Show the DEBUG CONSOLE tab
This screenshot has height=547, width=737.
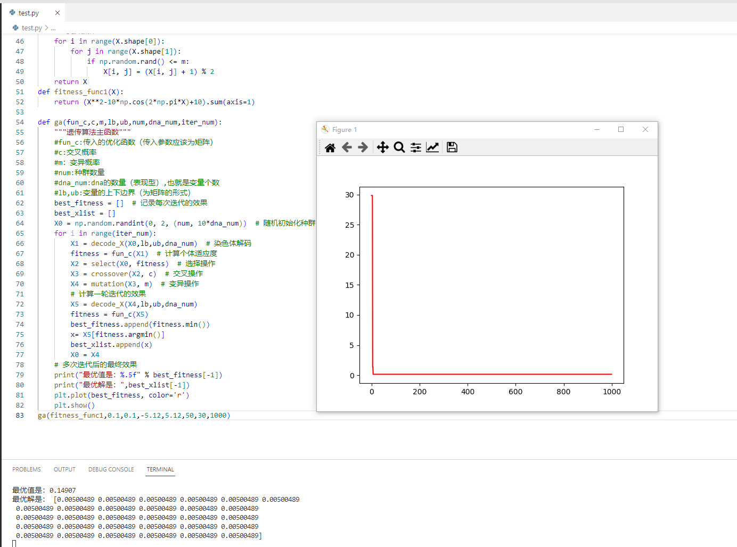point(111,469)
